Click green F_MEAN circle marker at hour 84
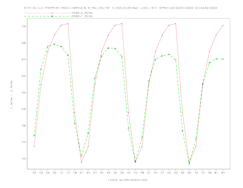 [223, 59]
